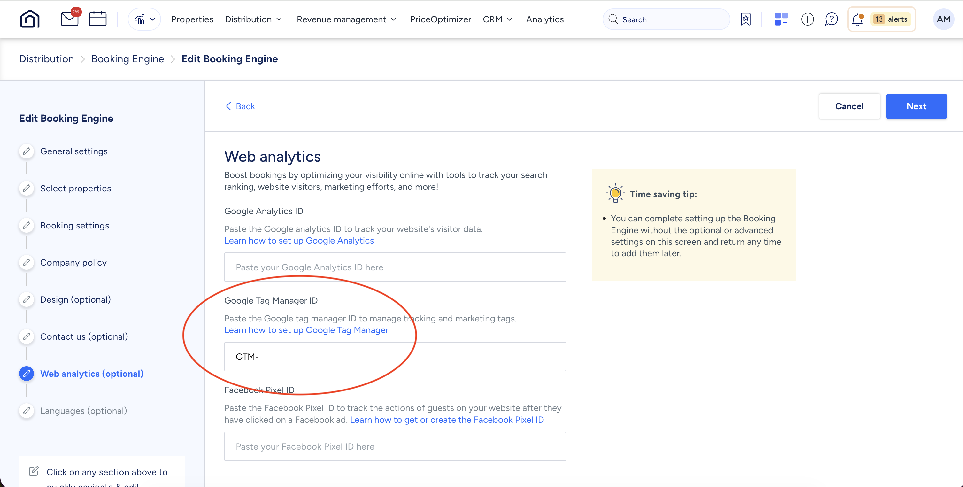Open the apps grid icon
Screen dimensions: 963x487
tap(781, 19)
